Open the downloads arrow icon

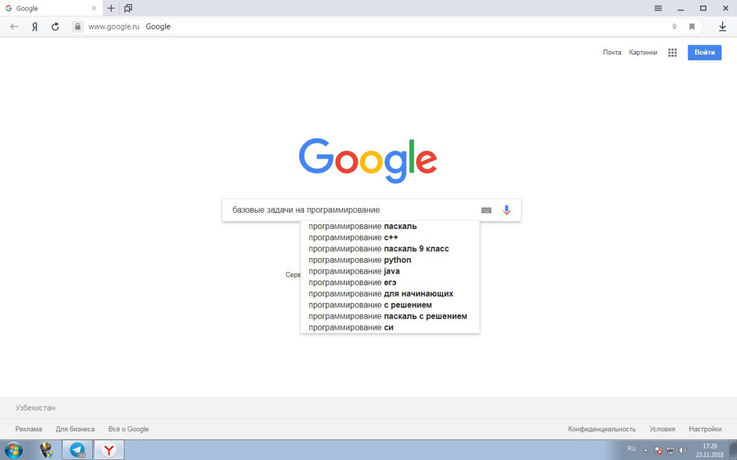coord(723,26)
